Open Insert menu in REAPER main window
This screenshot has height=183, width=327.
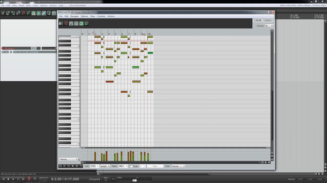(x=21, y=5)
